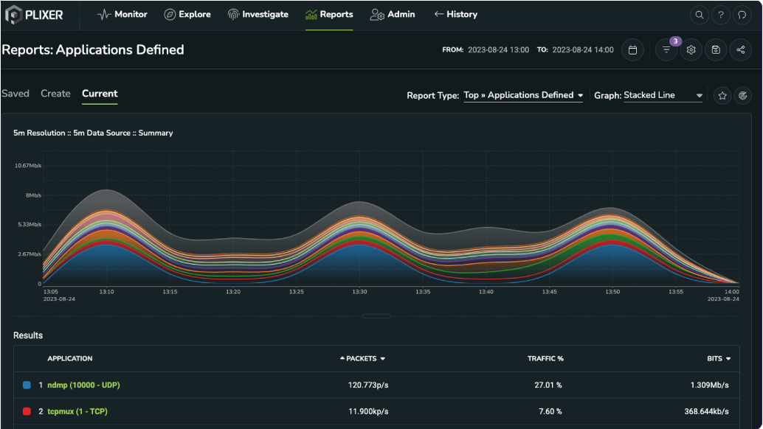The width and height of the screenshot is (763, 429).
Task: Toggle visibility of the ndmp series swatch
Action: [27, 384]
